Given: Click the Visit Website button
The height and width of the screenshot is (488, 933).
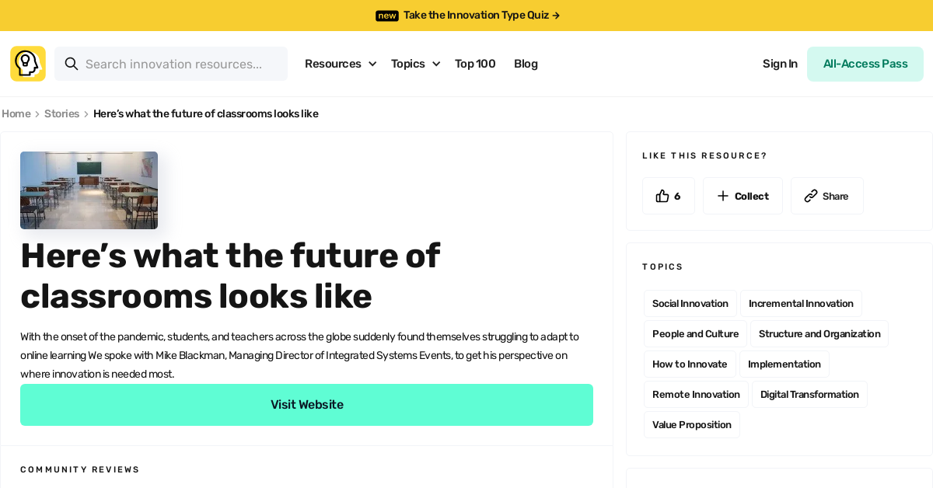Looking at the screenshot, I should click(306, 404).
